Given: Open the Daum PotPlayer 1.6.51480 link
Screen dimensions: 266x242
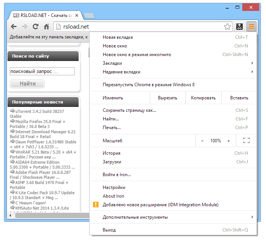Looking at the screenshot, I should pyautogui.click(x=43, y=144).
